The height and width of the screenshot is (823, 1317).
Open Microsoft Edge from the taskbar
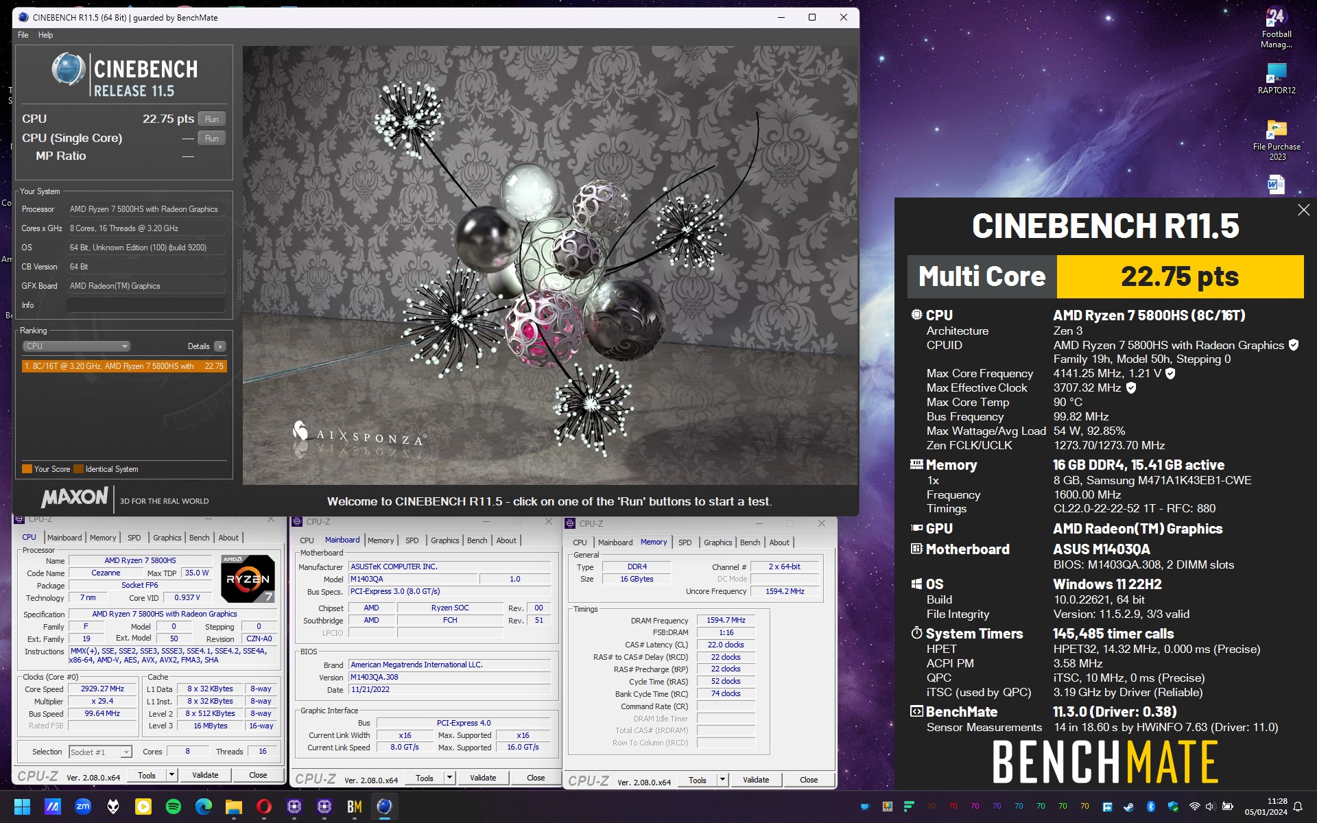pos(204,807)
